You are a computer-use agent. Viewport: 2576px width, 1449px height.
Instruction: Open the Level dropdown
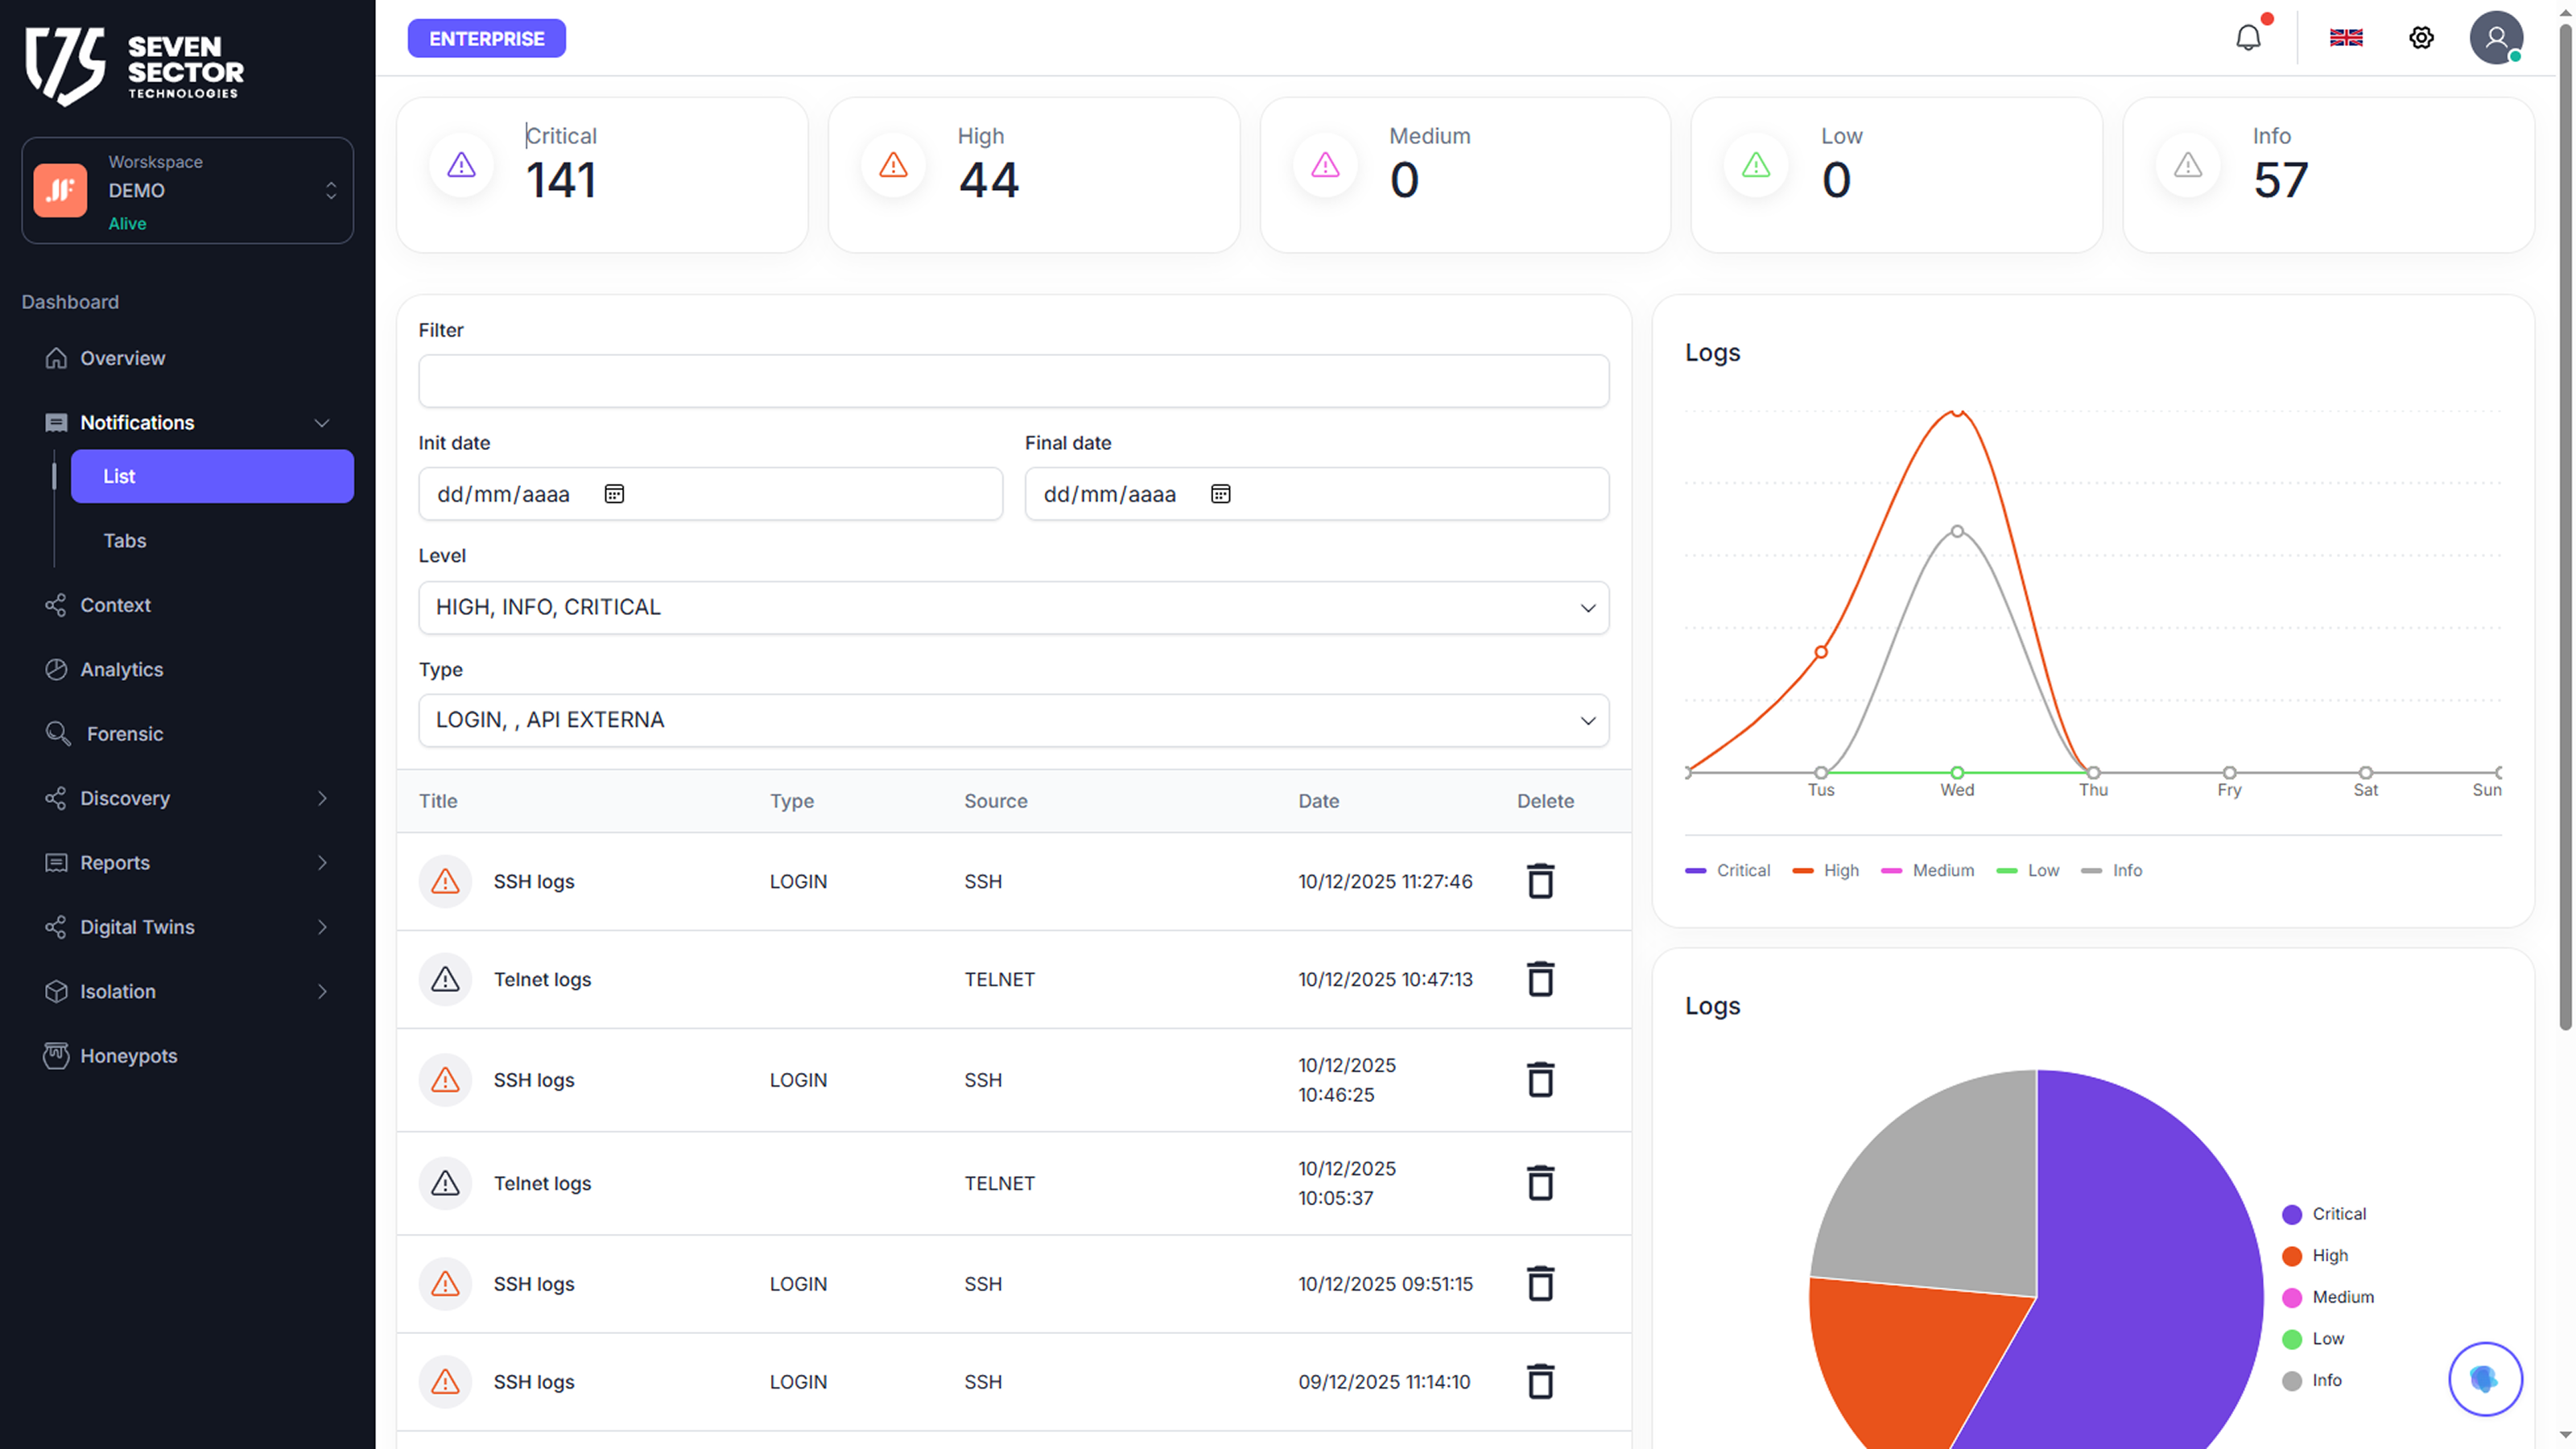click(x=1013, y=607)
